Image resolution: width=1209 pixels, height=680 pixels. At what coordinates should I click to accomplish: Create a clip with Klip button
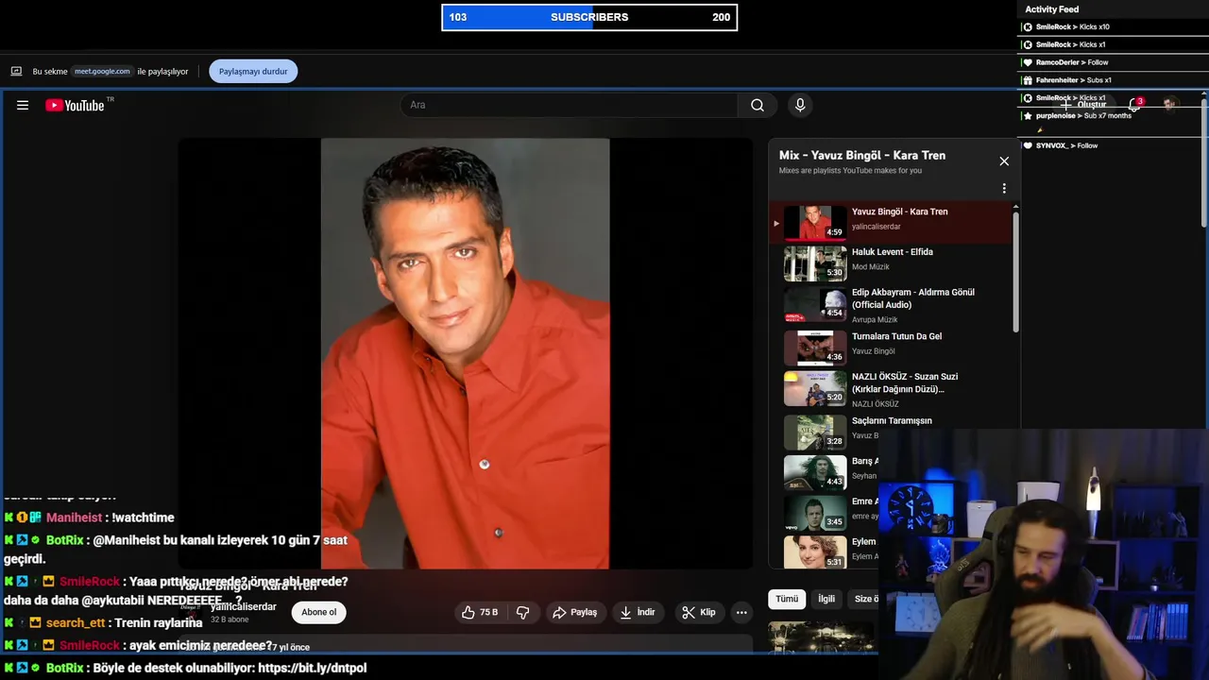click(x=699, y=612)
